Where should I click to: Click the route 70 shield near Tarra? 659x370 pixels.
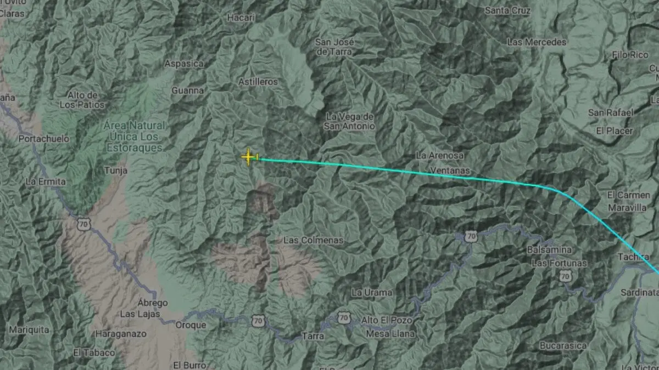point(258,321)
